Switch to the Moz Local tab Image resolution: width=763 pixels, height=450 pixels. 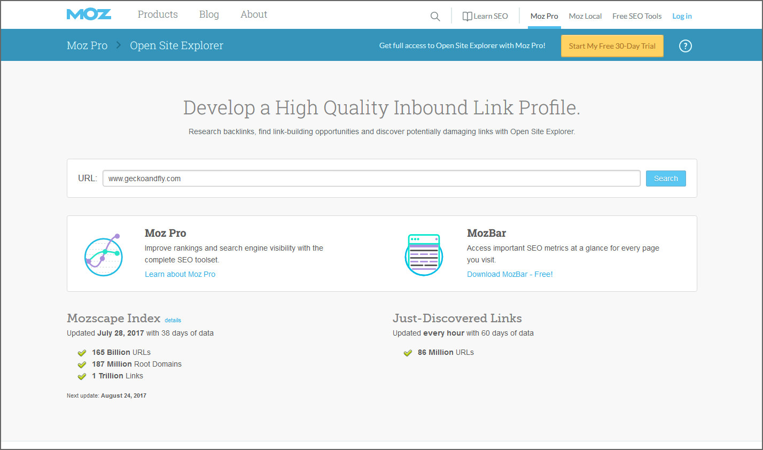(x=585, y=17)
